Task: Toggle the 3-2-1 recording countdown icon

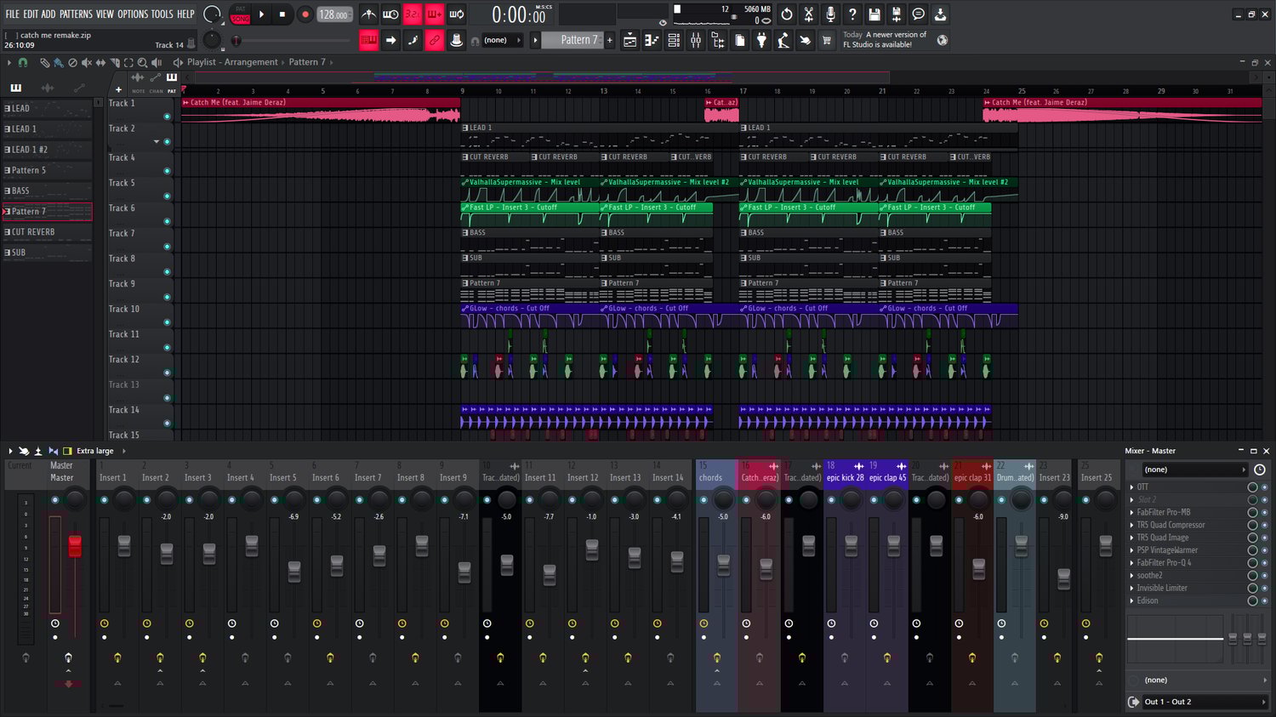Action: pos(413,14)
